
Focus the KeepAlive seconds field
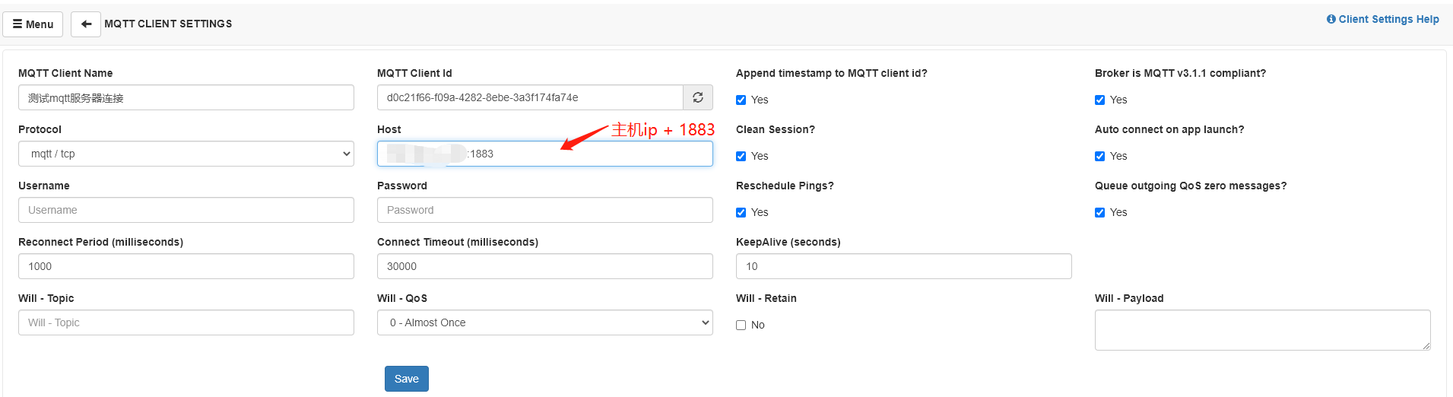tap(904, 266)
